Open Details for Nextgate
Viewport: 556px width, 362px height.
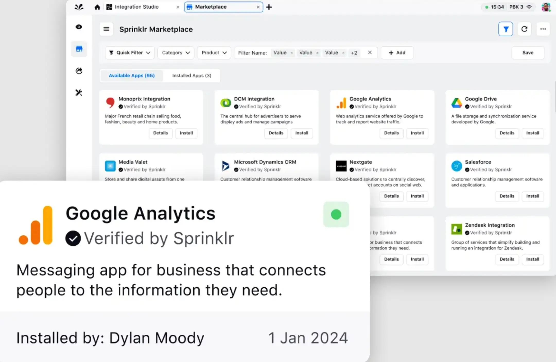coord(391,196)
